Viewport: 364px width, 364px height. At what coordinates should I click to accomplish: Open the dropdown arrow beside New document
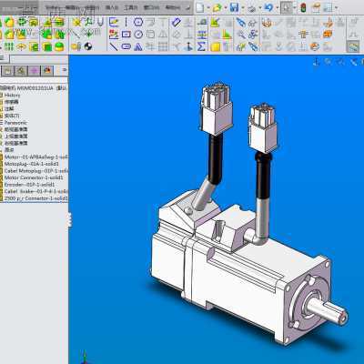click(x=208, y=7)
